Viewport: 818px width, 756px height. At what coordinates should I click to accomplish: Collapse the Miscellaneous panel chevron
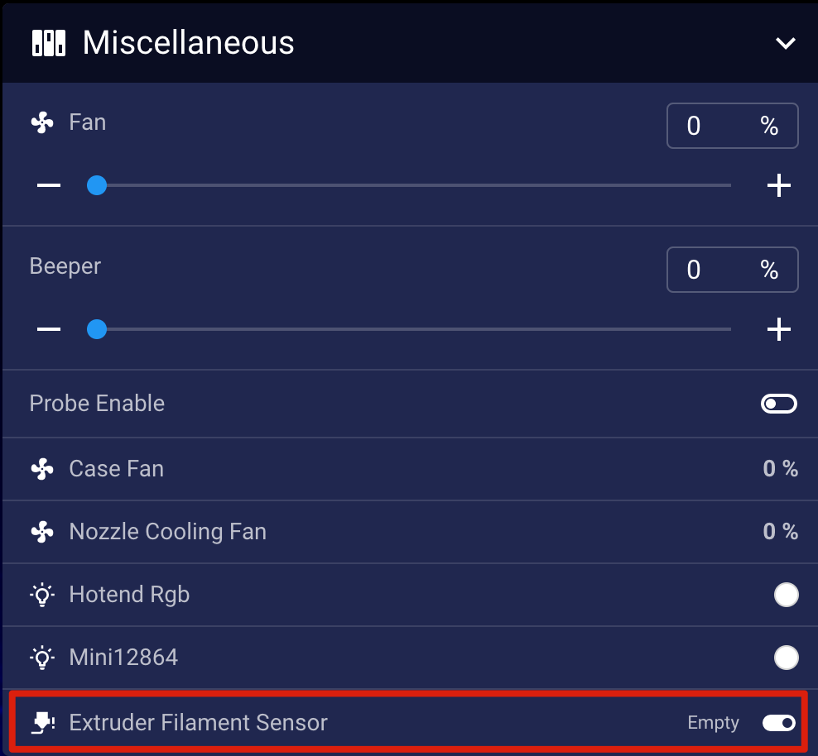point(785,43)
